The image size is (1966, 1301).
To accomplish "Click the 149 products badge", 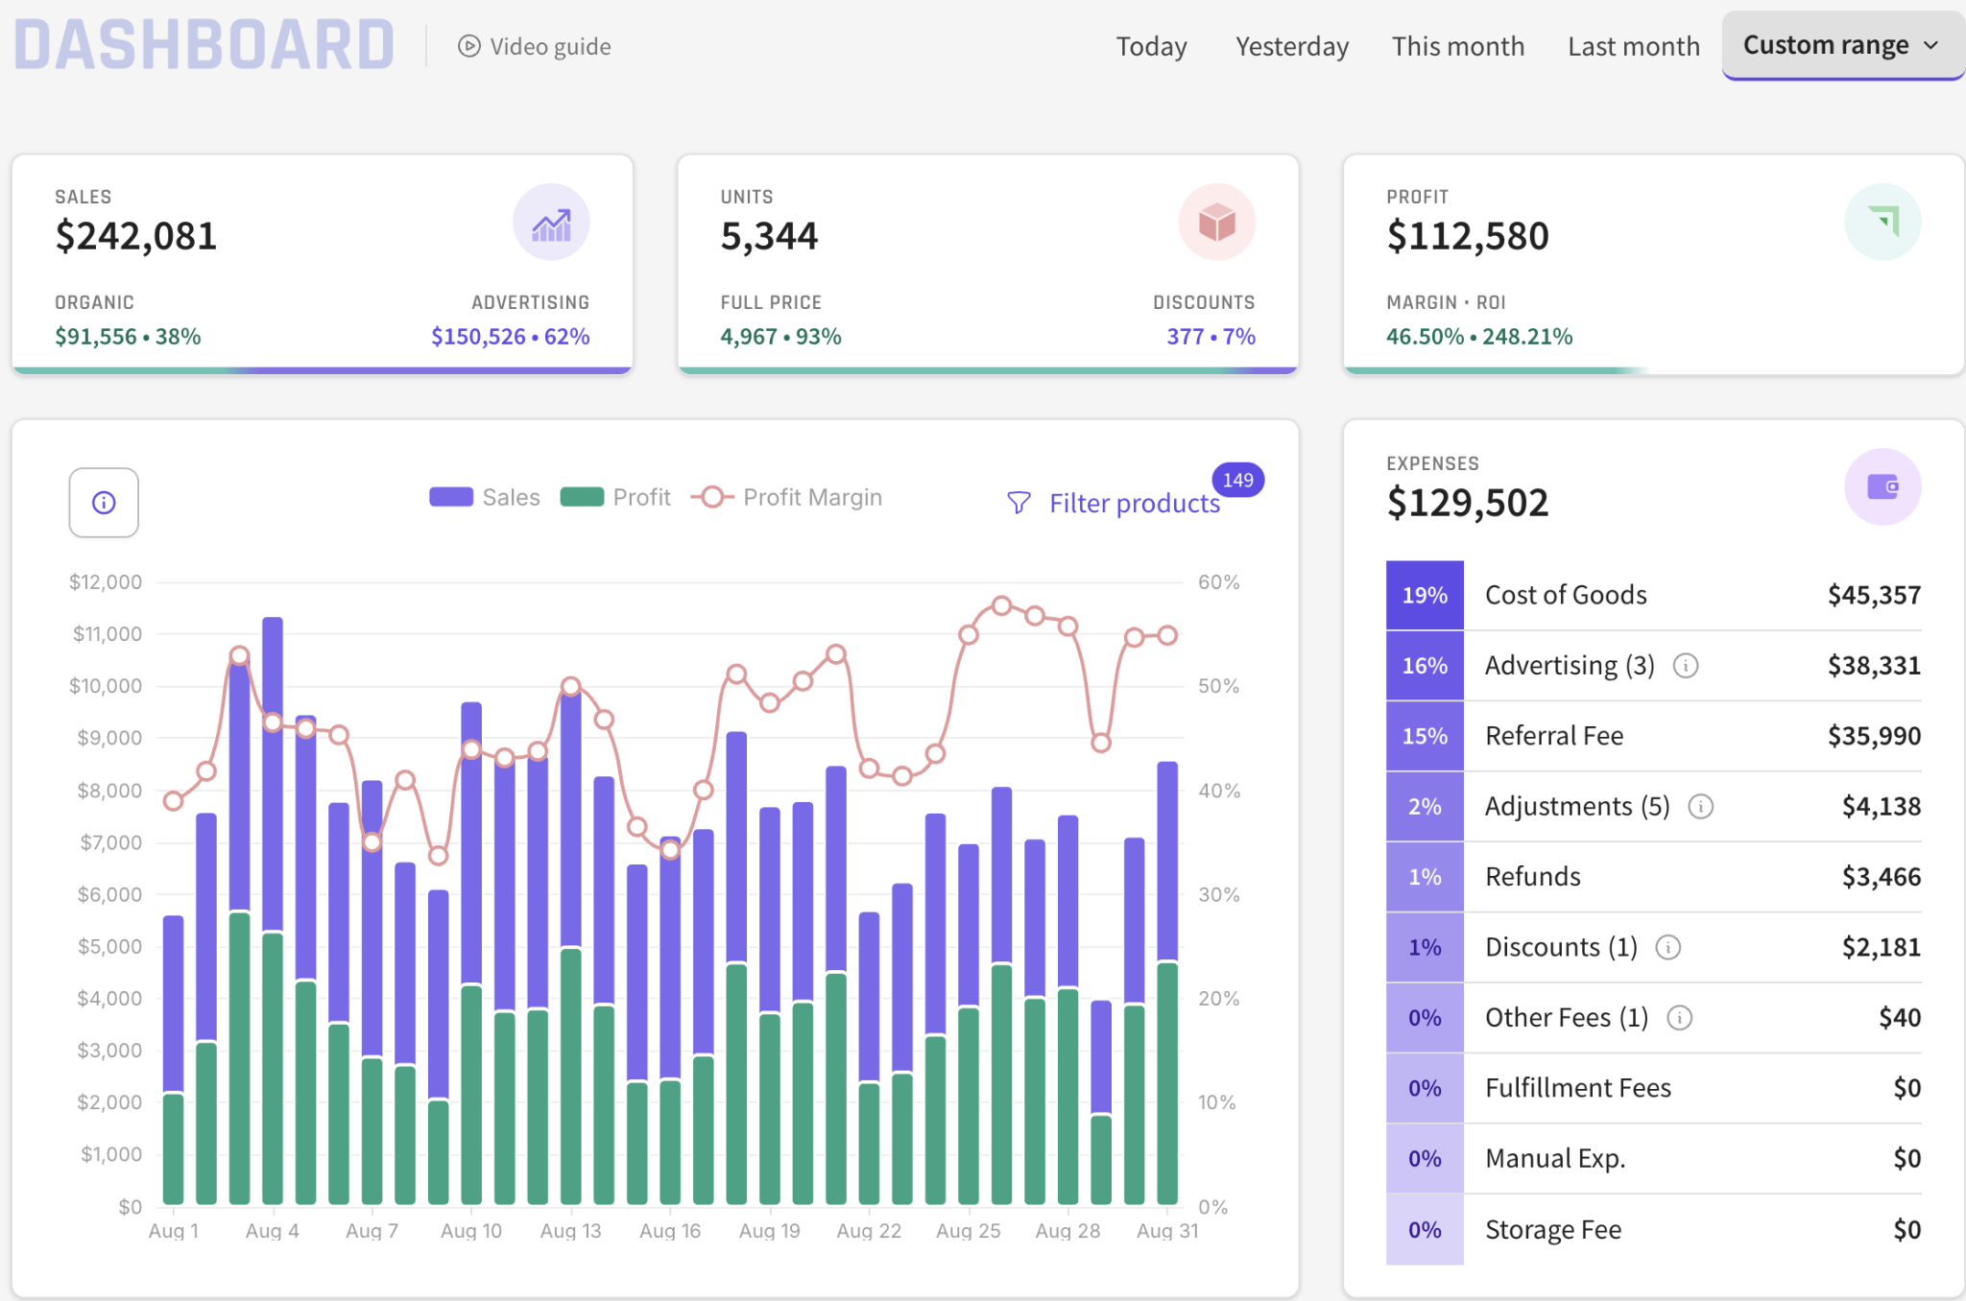I will pyautogui.click(x=1237, y=480).
